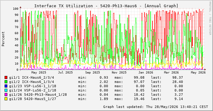Click the 50 y-axis tick label
Screen dimensions: 213x111
coord(17,39)
